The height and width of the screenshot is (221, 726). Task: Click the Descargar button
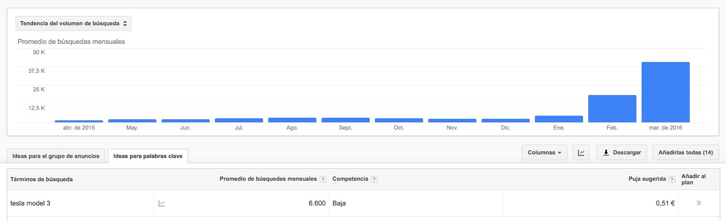click(x=622, y=153)
